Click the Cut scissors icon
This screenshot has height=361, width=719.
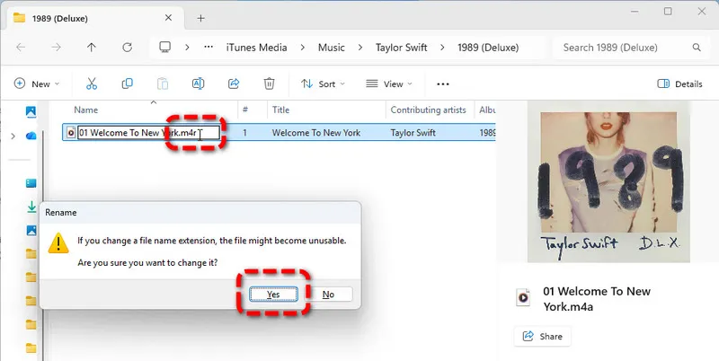pyautogui.click(x=92, y=84)
